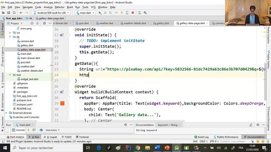Switch to the gallery.dart editor tab
Screen dimensions: 271x152
pyautogui.click(x=163, y=23)
